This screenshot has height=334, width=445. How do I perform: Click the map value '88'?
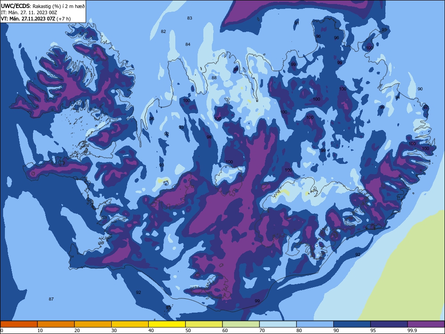pyautogui.click(x=214, y=78)
